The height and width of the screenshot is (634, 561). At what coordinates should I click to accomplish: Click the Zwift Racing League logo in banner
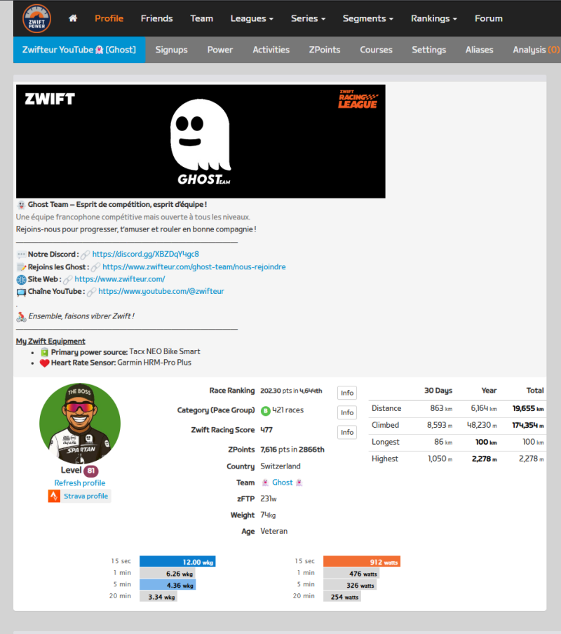(358, 100)
